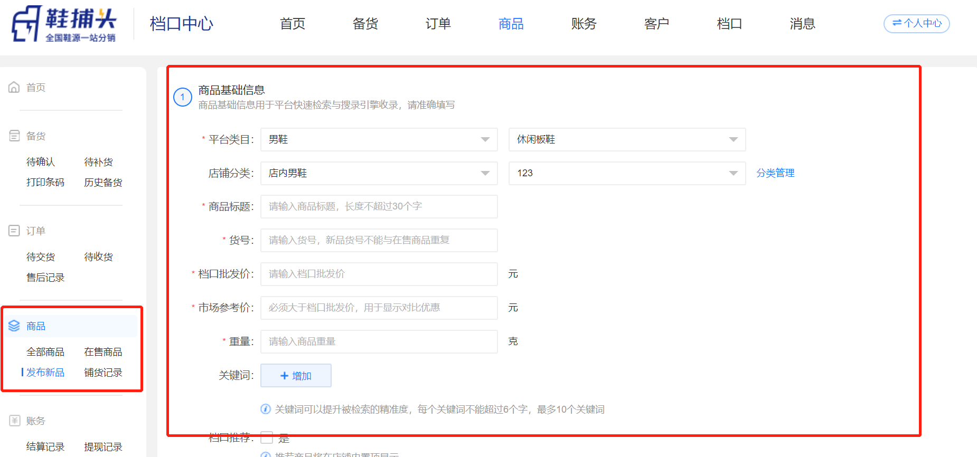Screen dimensions: 977x457
Task: Click the info icon beside keyword hint
Action: pos(266,410)
